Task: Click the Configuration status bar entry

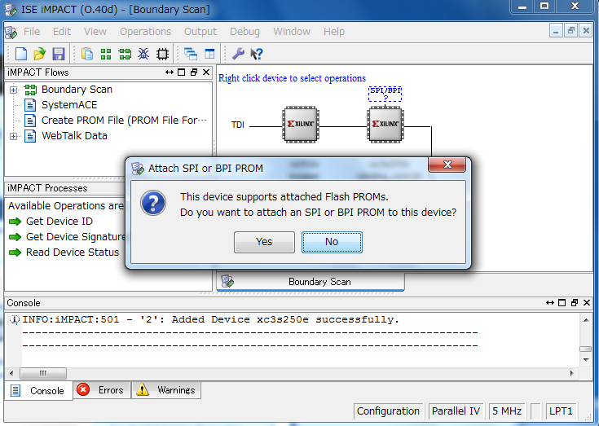Action: coord(388,411)
